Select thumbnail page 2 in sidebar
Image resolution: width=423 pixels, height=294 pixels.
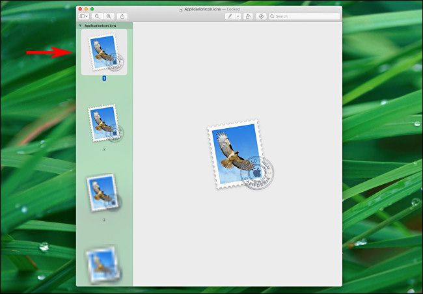click(105, 124)
